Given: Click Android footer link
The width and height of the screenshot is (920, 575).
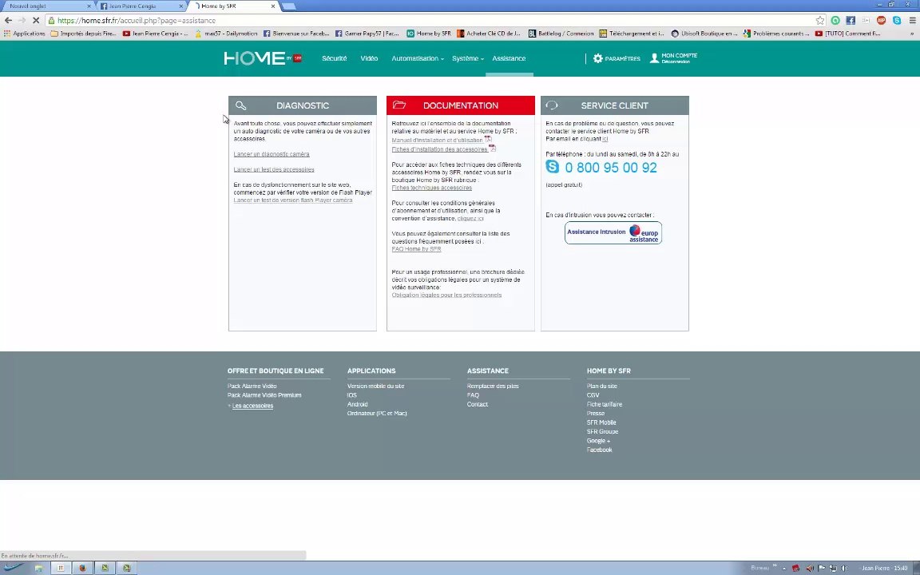Looking at the screenshot, I should (x=357, y=403).
